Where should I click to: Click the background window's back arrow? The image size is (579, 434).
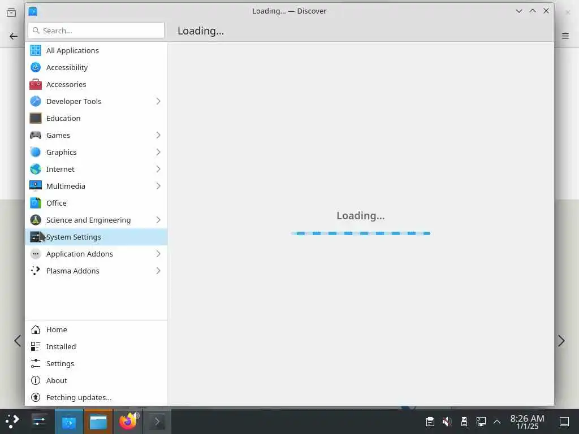(x=14, y=36)
